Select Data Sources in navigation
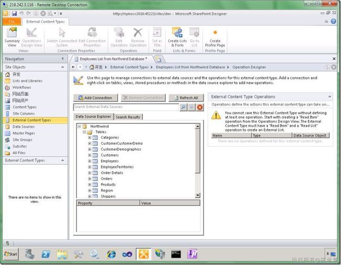 click(x=24, y=126)
